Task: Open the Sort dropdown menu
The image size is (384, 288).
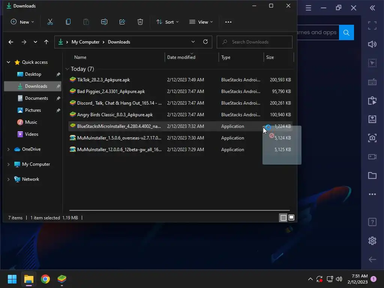Action: 168,22
